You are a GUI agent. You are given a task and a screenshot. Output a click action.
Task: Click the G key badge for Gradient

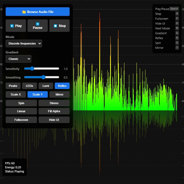coord(177,33)
